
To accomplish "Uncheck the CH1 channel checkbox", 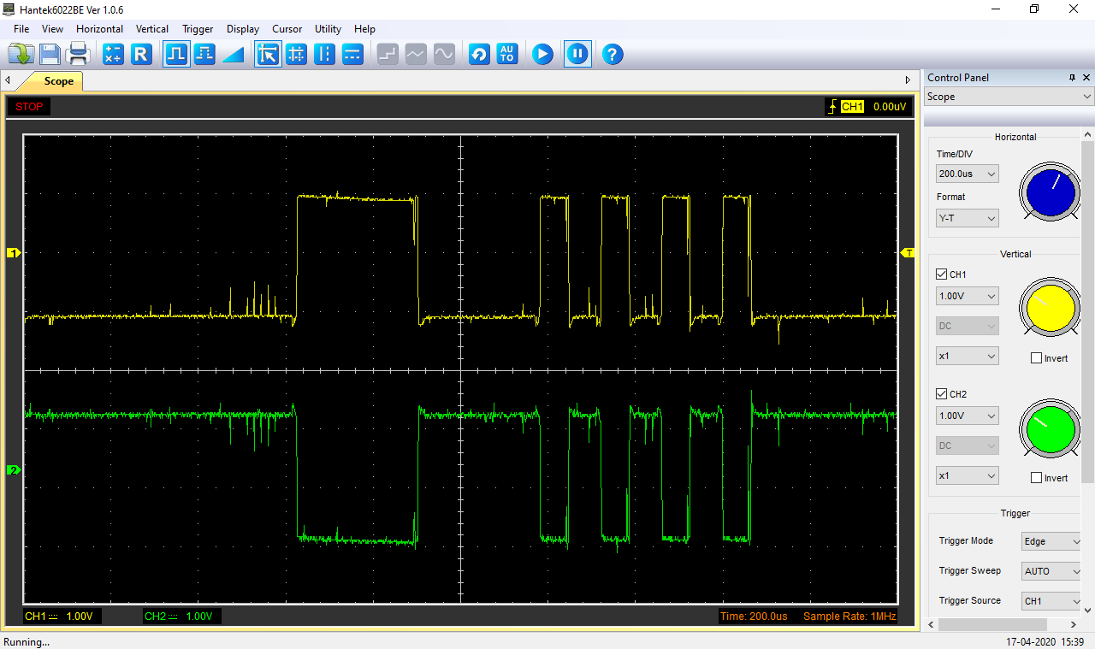I will tap(942, 274).
